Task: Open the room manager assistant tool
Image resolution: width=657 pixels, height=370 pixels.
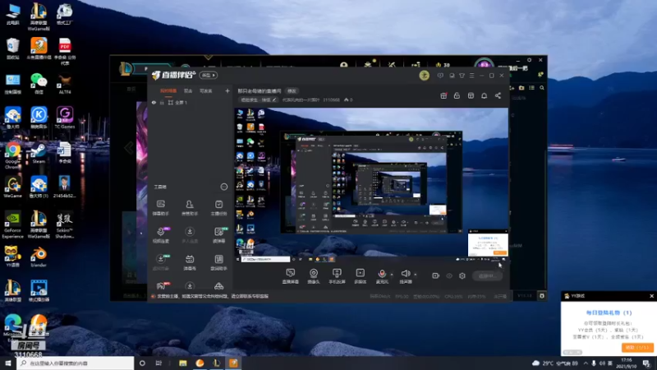Action: click(190, 208)
